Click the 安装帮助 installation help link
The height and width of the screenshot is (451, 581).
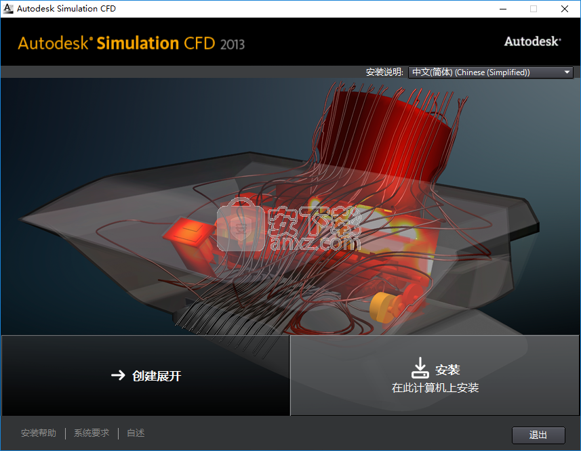(39, 433)
